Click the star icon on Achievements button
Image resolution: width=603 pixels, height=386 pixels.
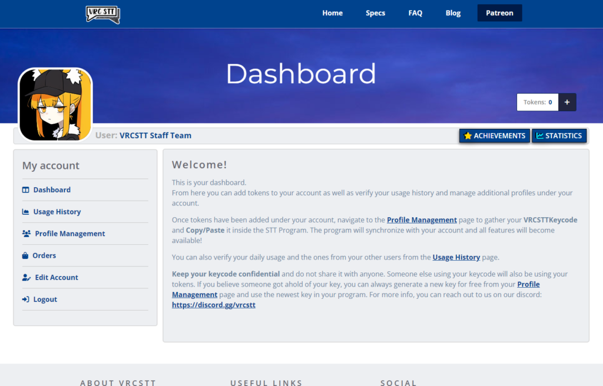point(468,136)
